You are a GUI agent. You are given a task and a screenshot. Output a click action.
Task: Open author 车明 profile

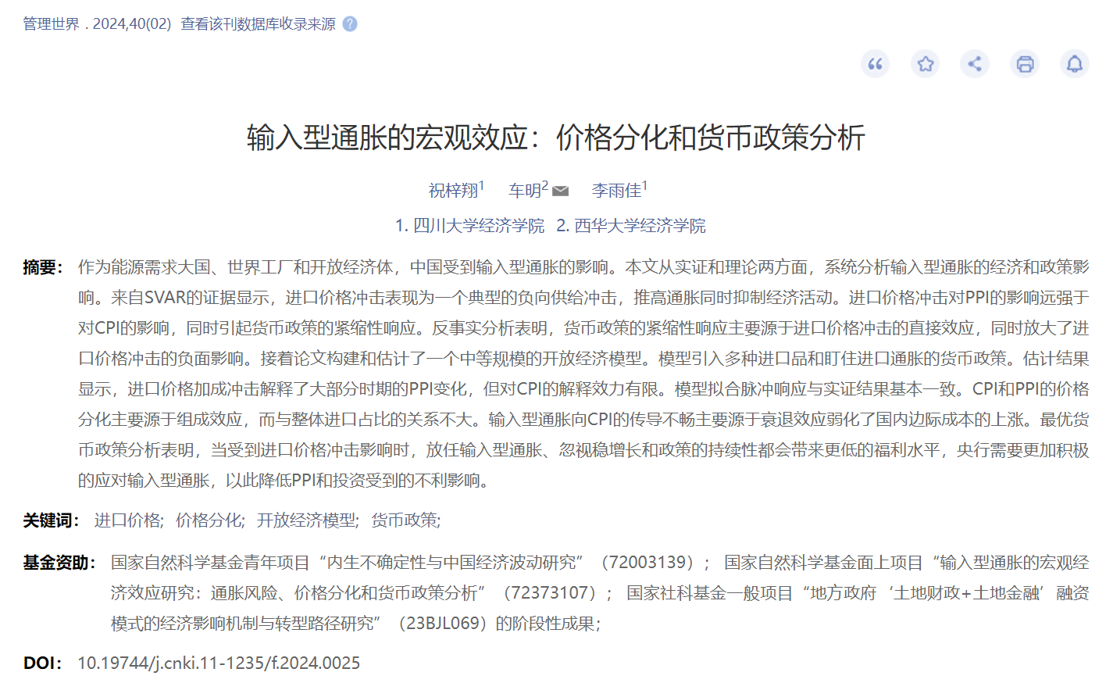pyautogui.click(x=525, y=191)
